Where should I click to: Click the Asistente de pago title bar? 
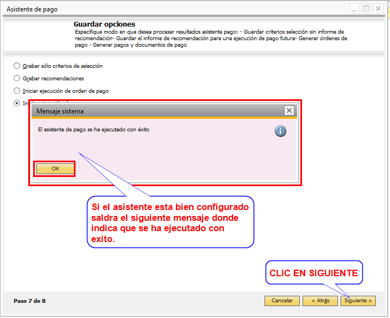coord(163,9)
